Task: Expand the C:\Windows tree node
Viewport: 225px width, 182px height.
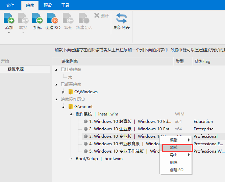Action: pos(63,92)
